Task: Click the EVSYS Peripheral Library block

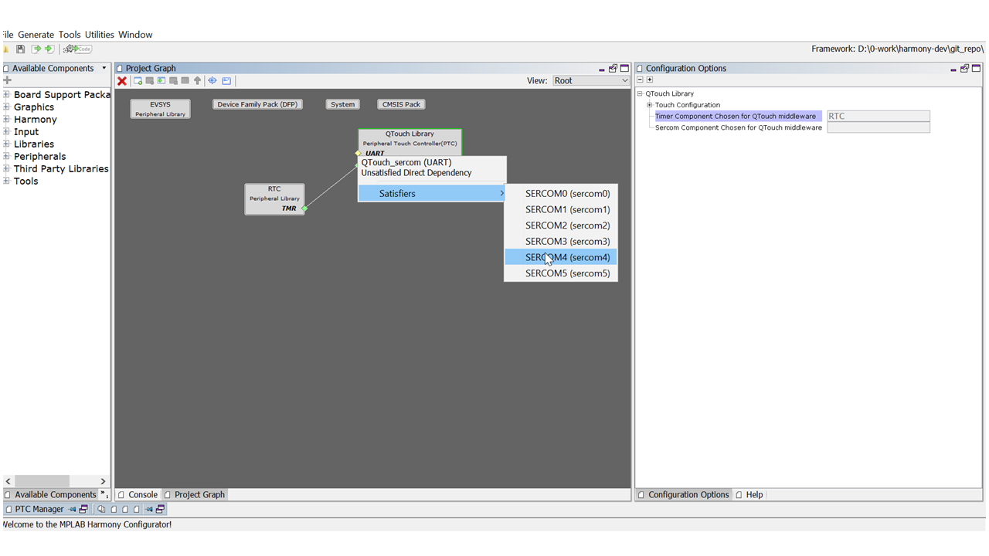Action: 160,109
